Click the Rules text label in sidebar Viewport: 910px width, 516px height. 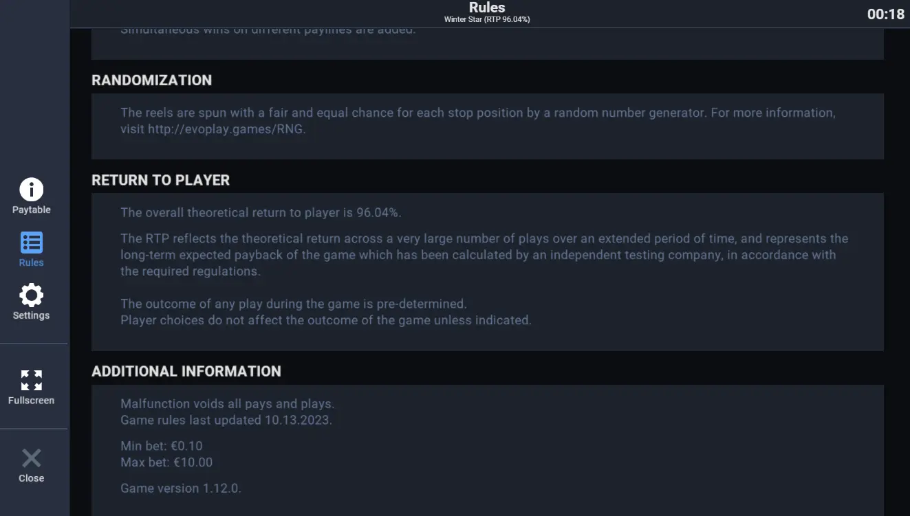(x=31, y=262)
